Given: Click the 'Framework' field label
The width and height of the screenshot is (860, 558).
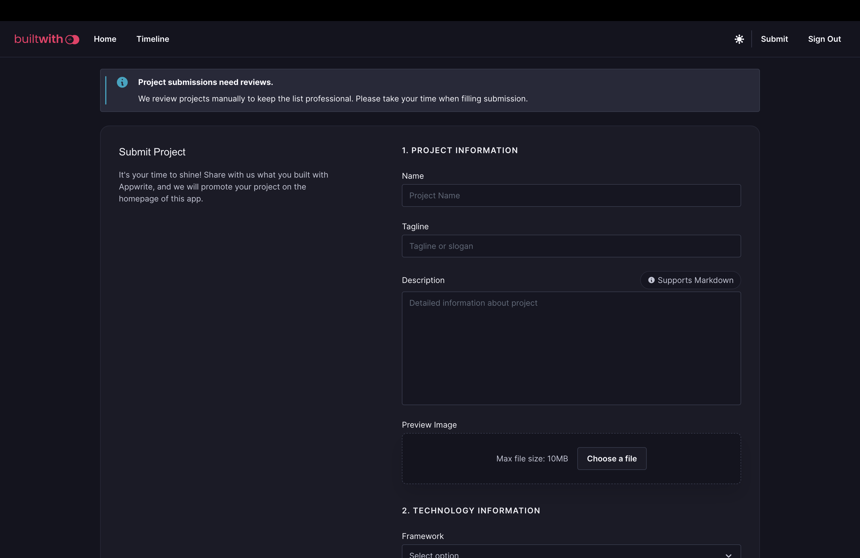Looking at the screenshot, I should coord(423,536).
